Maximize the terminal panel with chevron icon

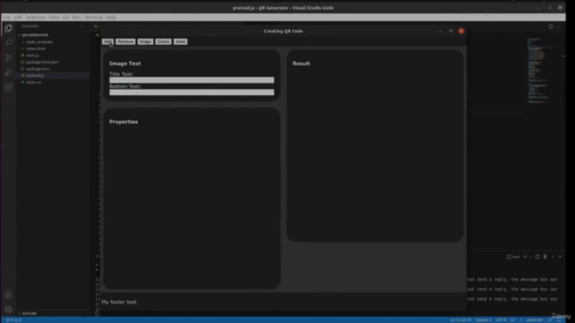[x=553, y=257]
